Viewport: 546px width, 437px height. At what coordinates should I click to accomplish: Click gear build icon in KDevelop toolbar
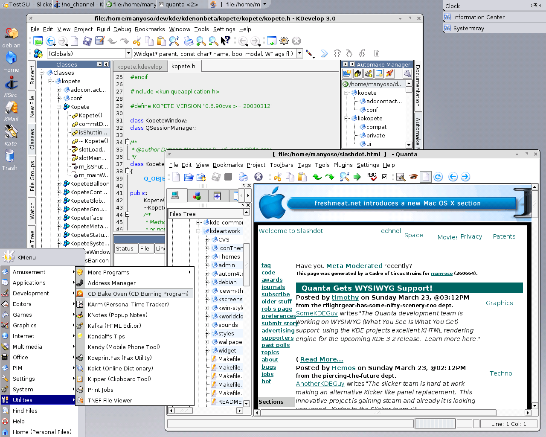tap(284, 41)
